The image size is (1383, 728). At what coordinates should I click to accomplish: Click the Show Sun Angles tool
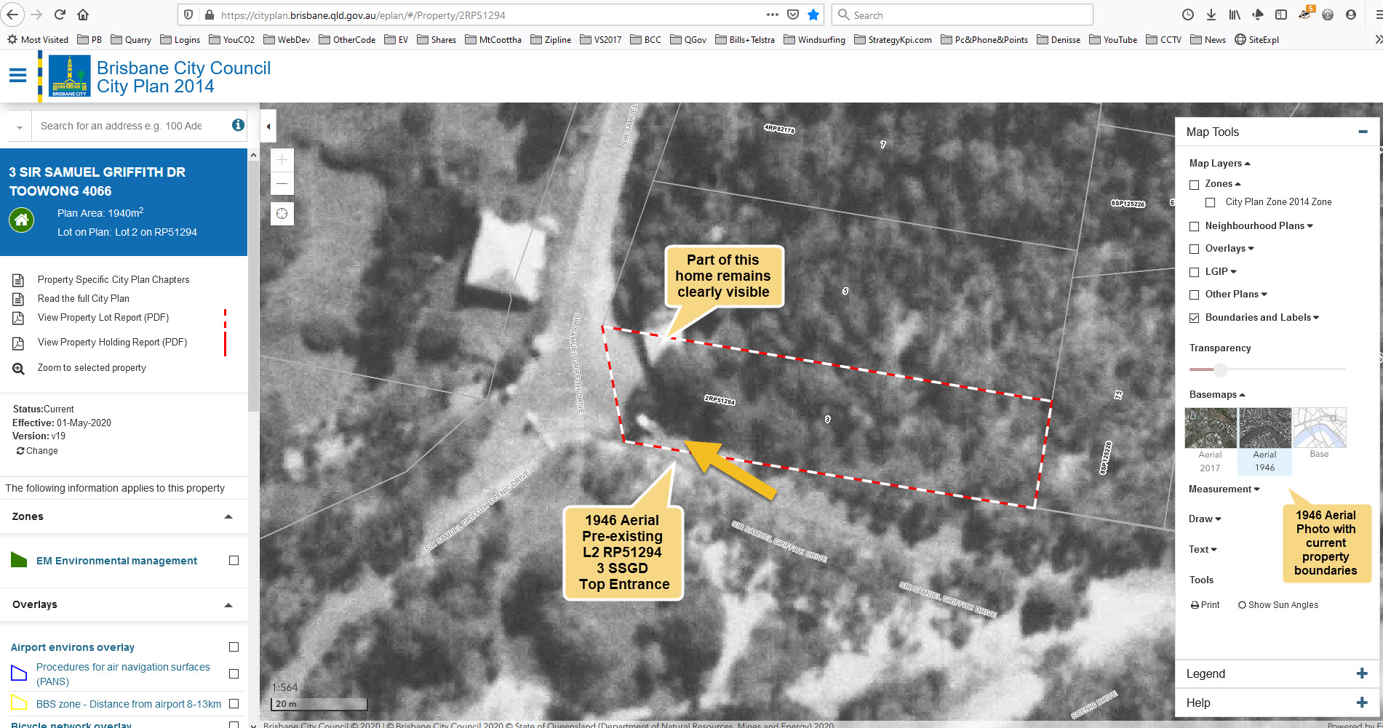pos(1278,605)
